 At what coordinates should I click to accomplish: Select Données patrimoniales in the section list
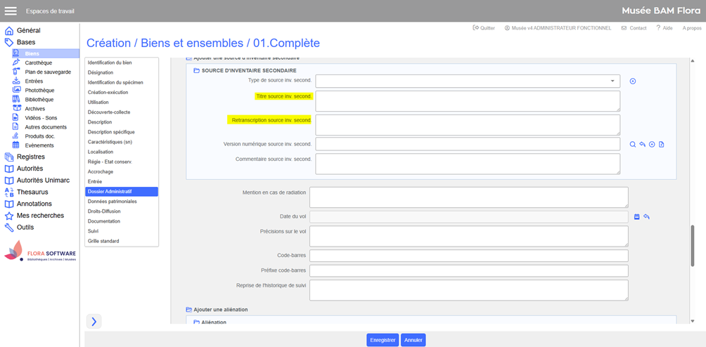[113, 202]
